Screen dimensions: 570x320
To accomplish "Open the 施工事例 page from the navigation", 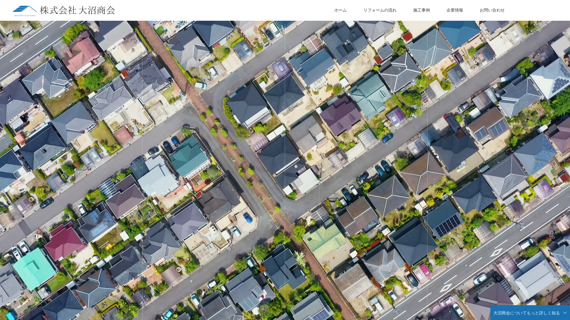I will tap(421, 10).
